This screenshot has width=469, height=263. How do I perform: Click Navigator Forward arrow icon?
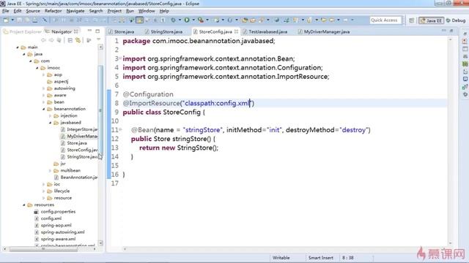(51, 40)
